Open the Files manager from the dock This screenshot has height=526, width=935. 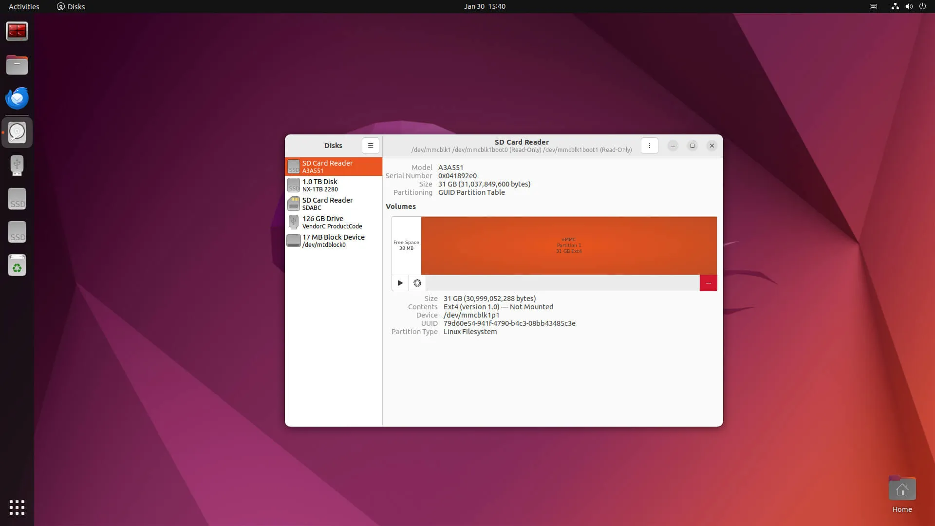point(17,65)
